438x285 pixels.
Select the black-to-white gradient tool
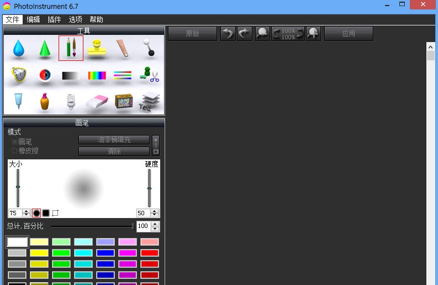71,76
